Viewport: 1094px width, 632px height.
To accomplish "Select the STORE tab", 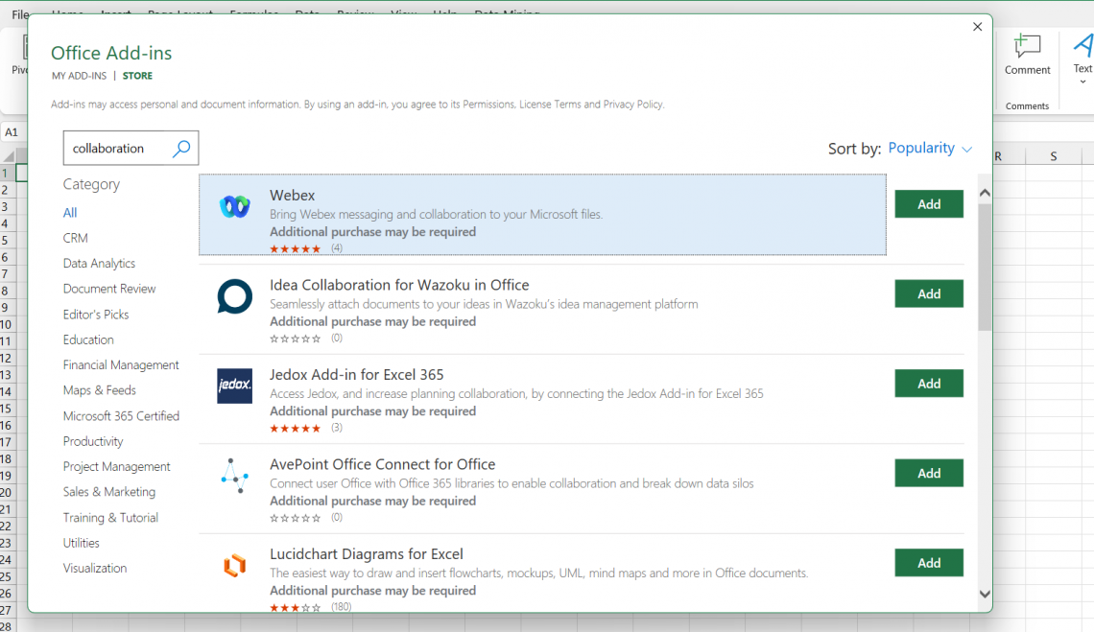I will click(x=136, y=75).
